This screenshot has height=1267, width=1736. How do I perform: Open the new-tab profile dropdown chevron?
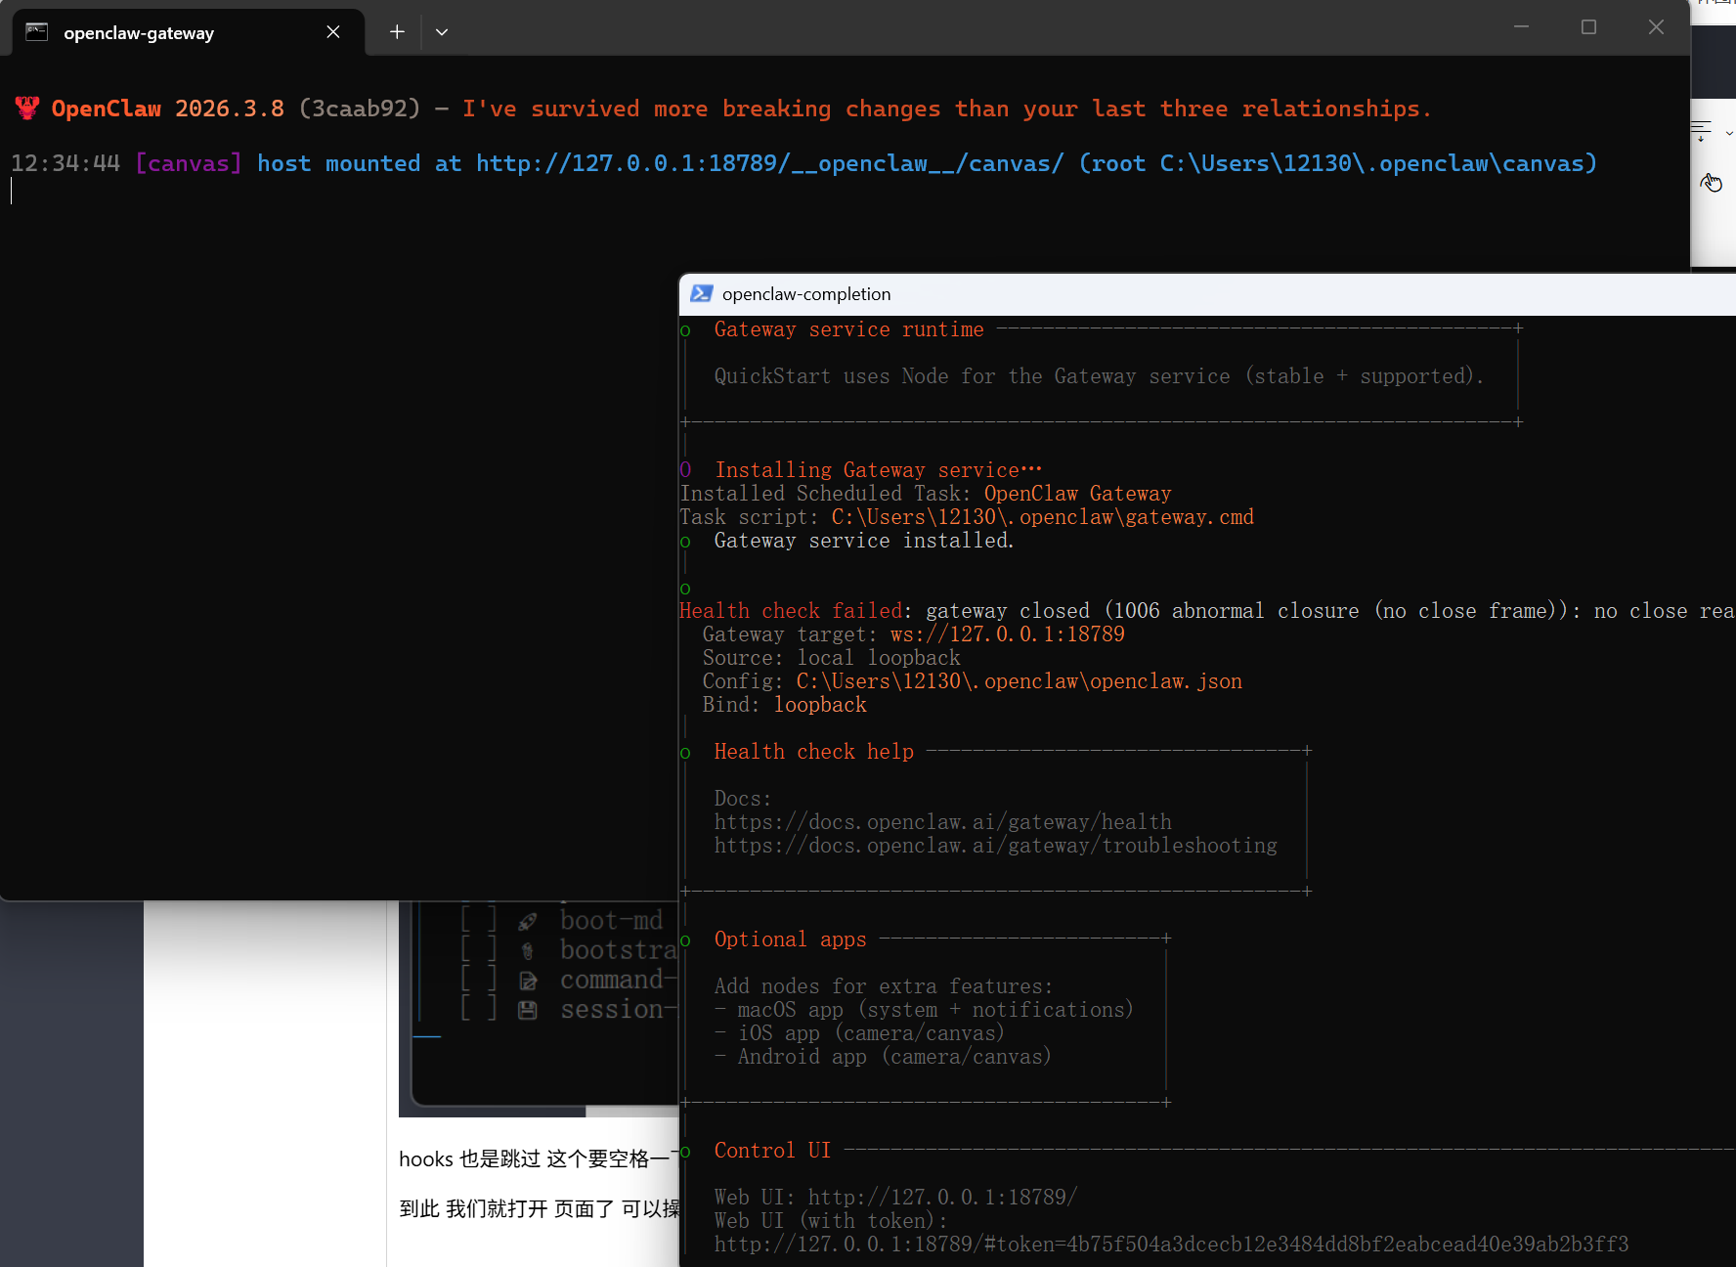442,32
